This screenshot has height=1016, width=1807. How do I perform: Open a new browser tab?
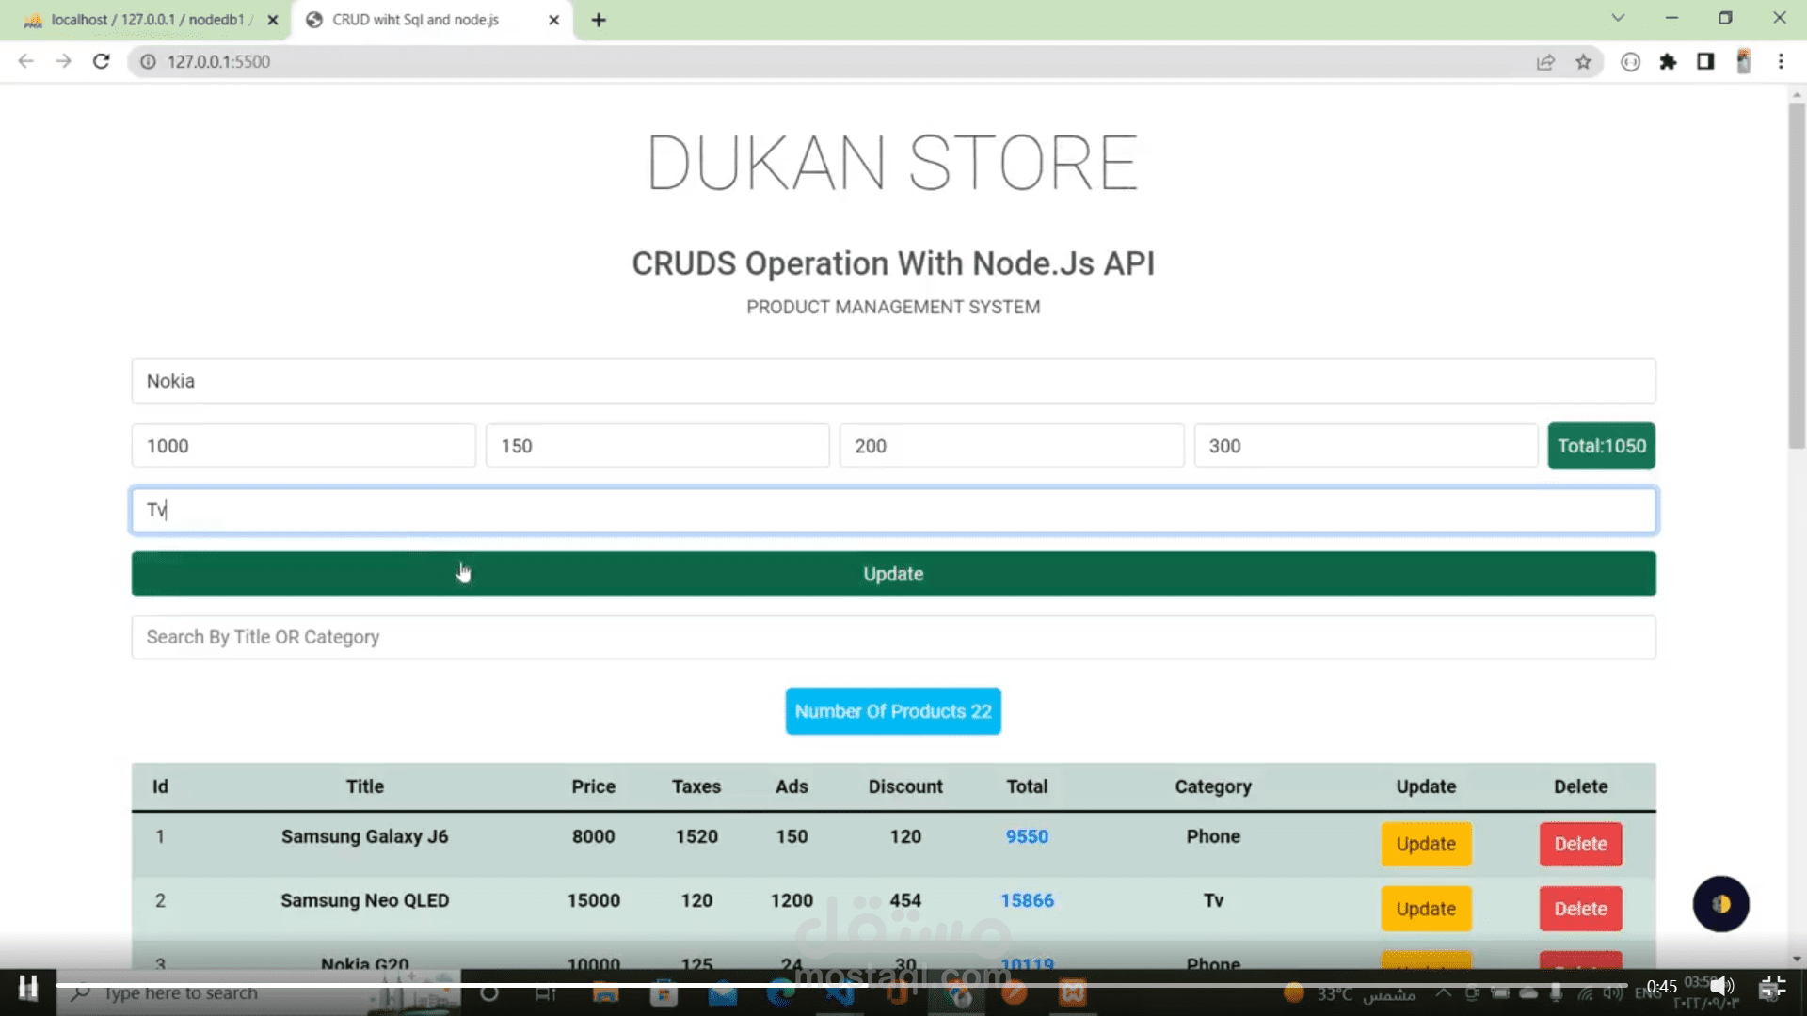(x=599, y=20)
